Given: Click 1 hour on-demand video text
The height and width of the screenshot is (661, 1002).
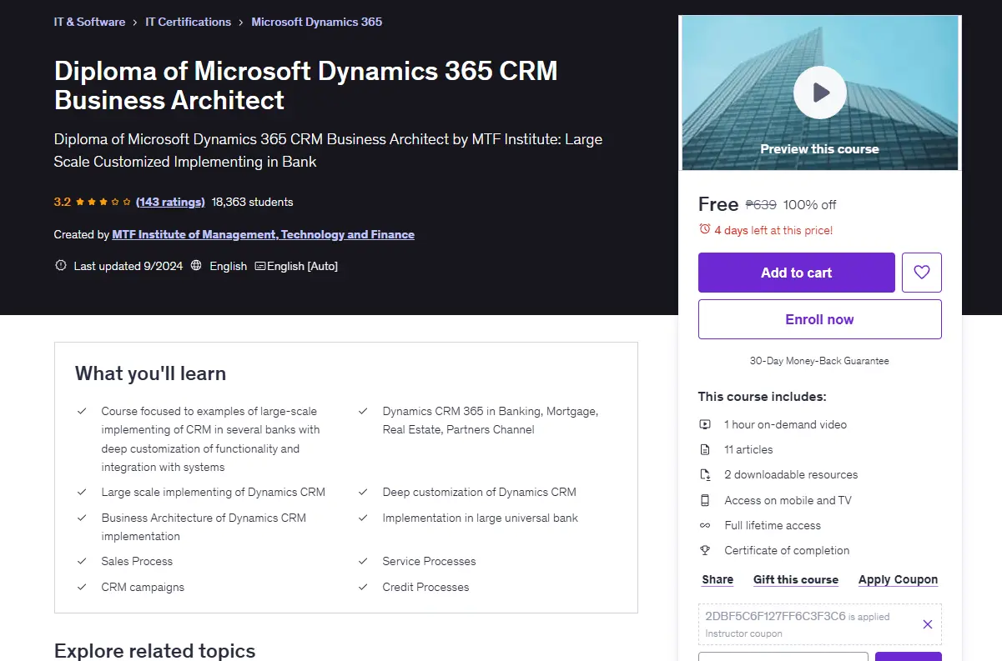Looking at the screenshot, I should coord(786,424).
